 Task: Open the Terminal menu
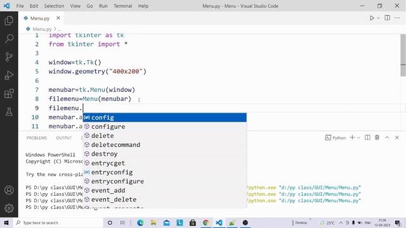[122, 6]
